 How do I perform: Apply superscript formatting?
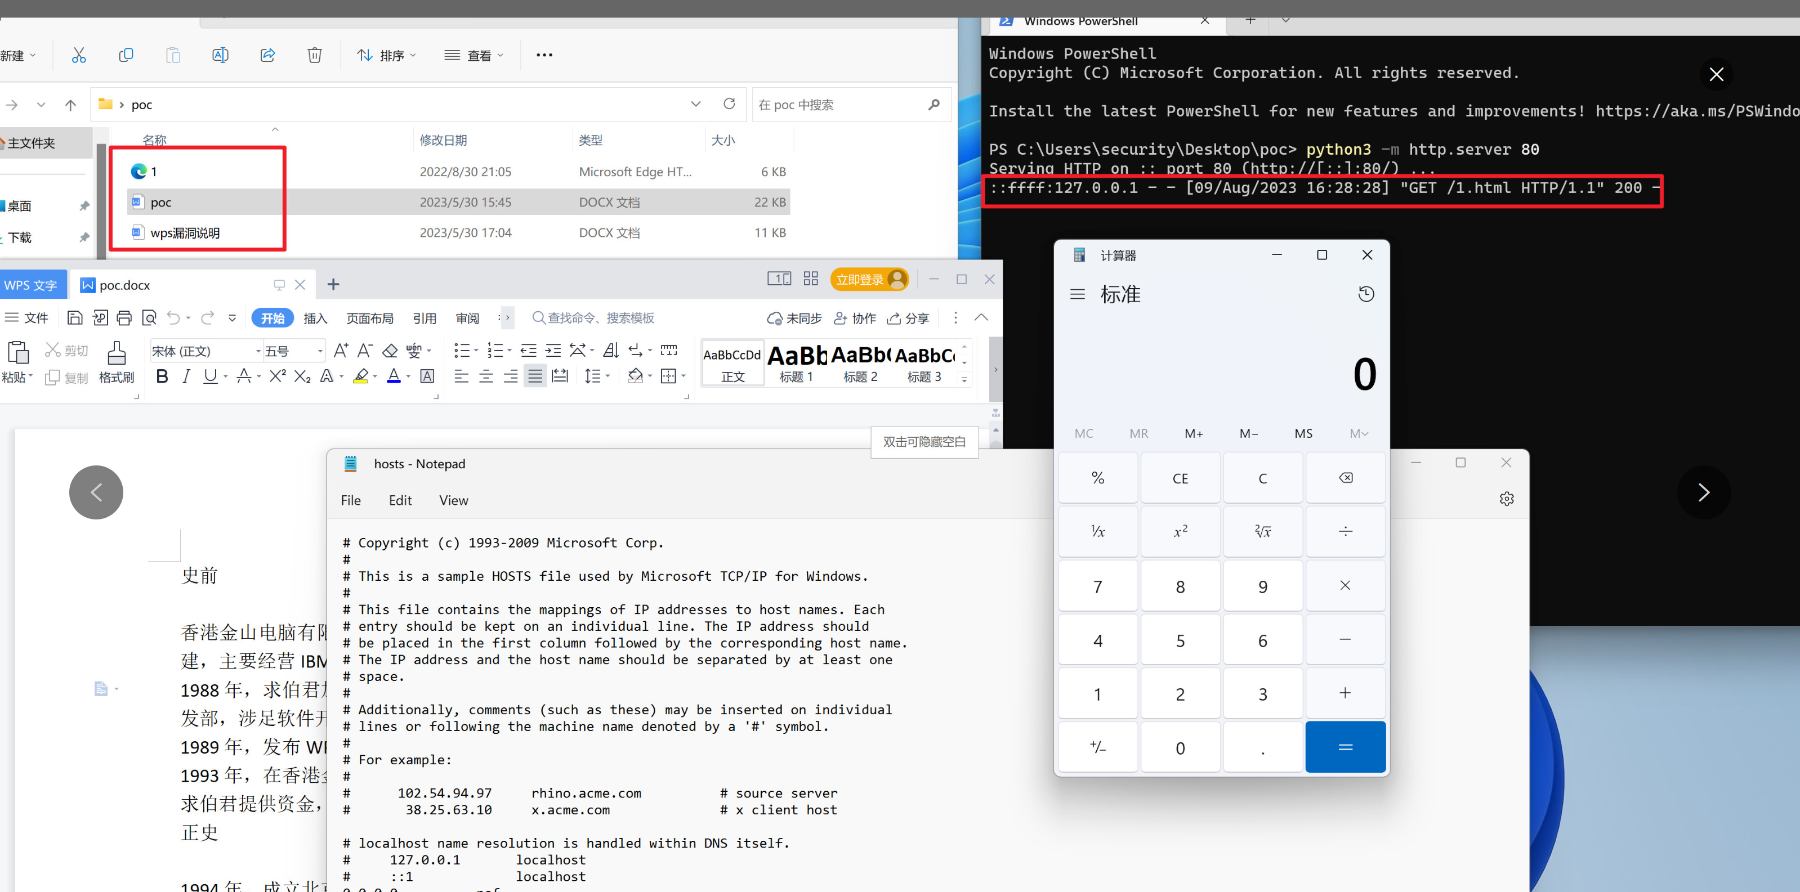click(x=278, y=376)
